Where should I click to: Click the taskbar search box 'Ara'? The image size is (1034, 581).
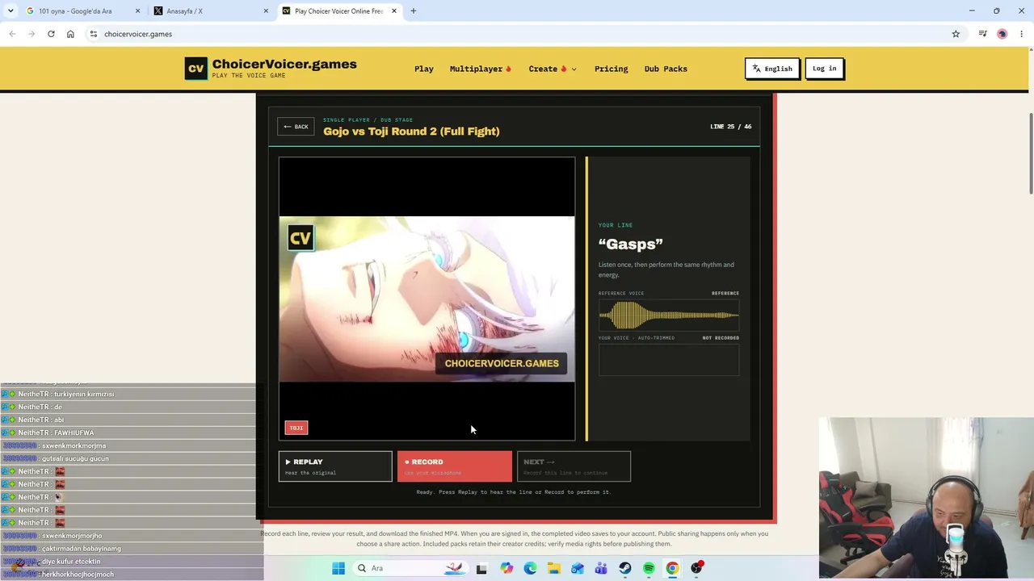click(410, 568)
